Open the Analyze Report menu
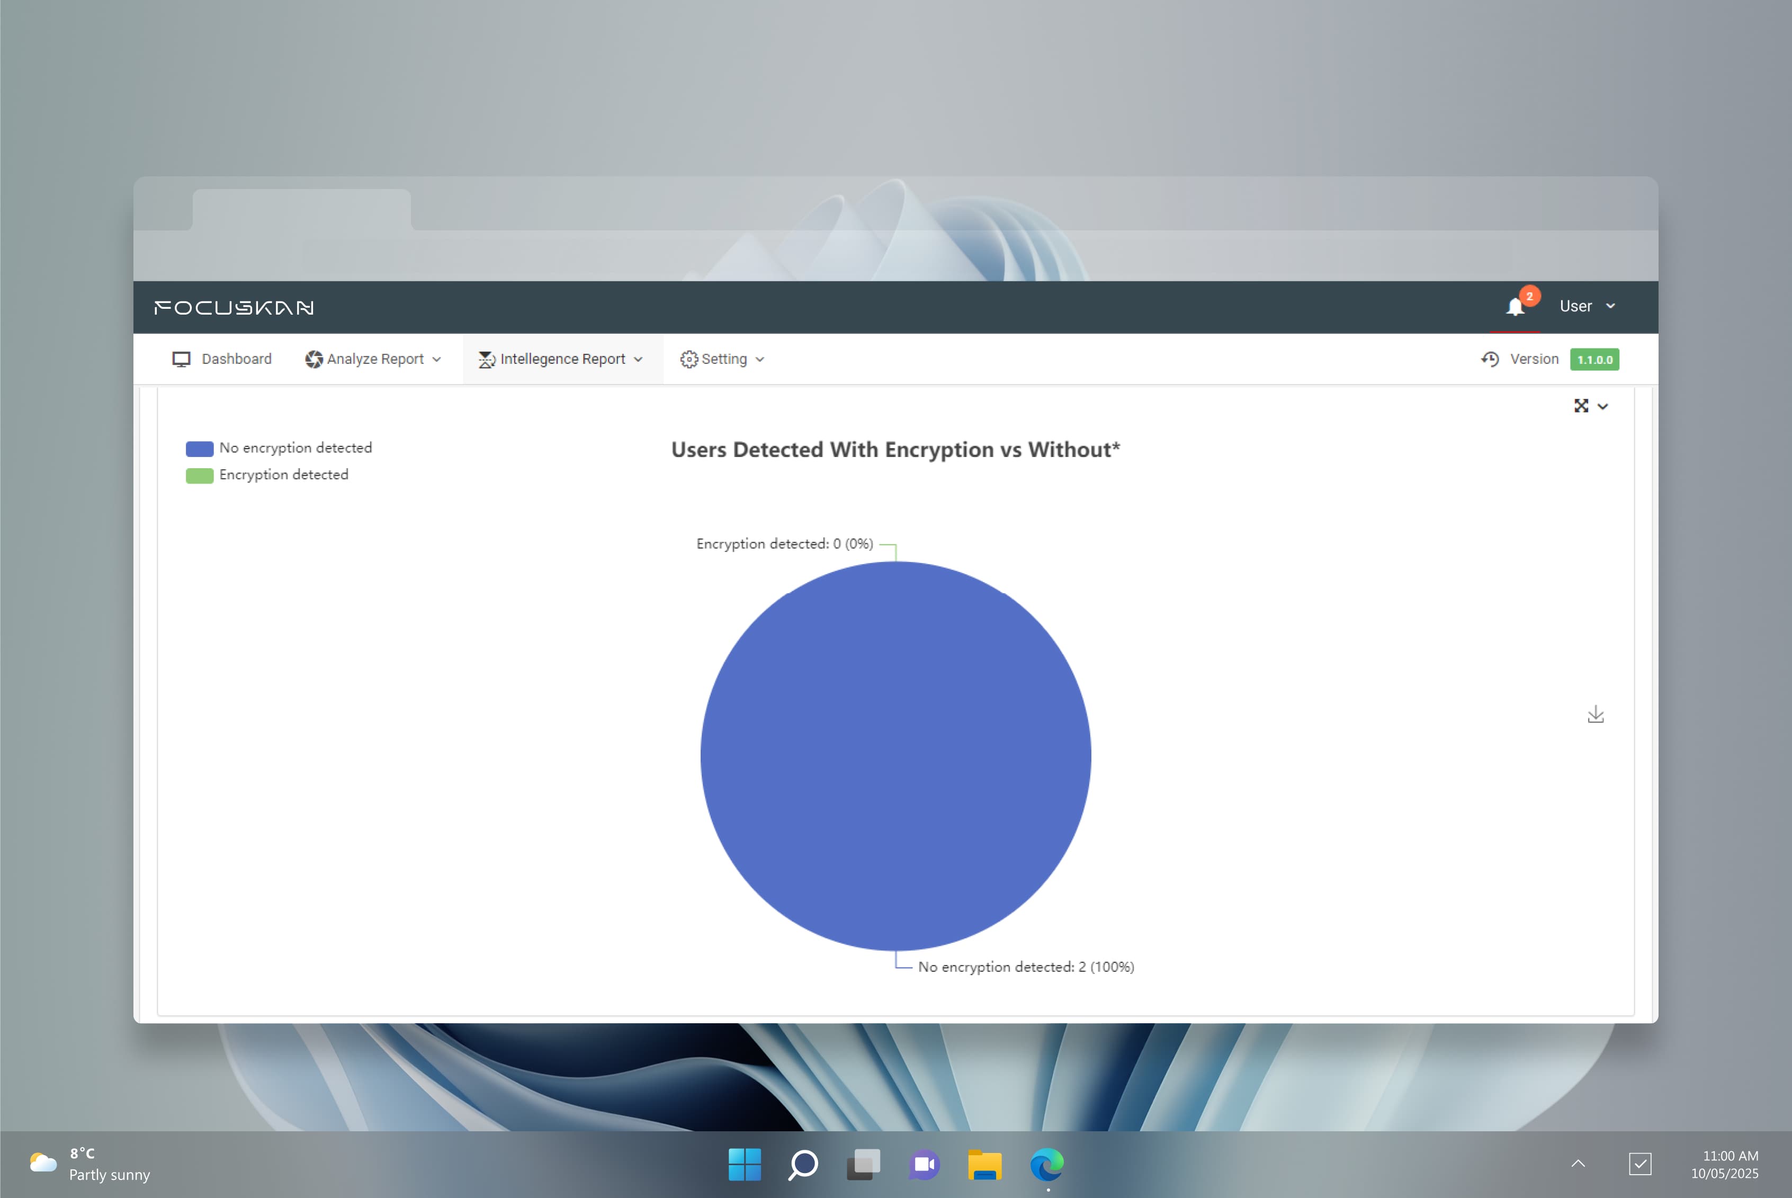The height and width of the screenshot is (1198, 1792). tap(373, 359)
